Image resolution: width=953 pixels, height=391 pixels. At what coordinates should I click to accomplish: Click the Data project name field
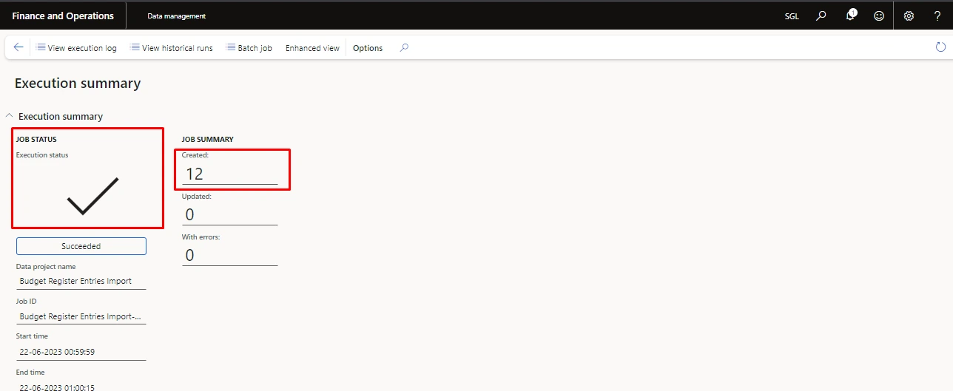point(81,281)
